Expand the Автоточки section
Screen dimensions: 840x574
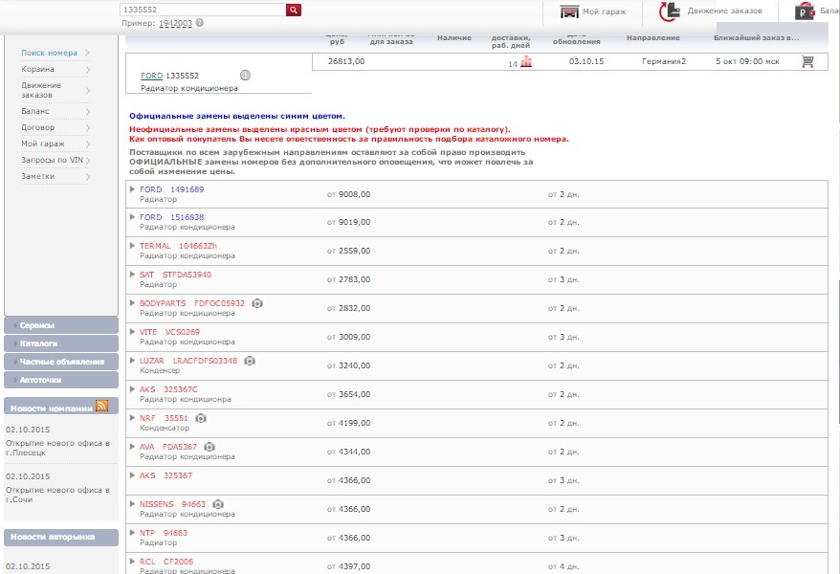[61, 380]
